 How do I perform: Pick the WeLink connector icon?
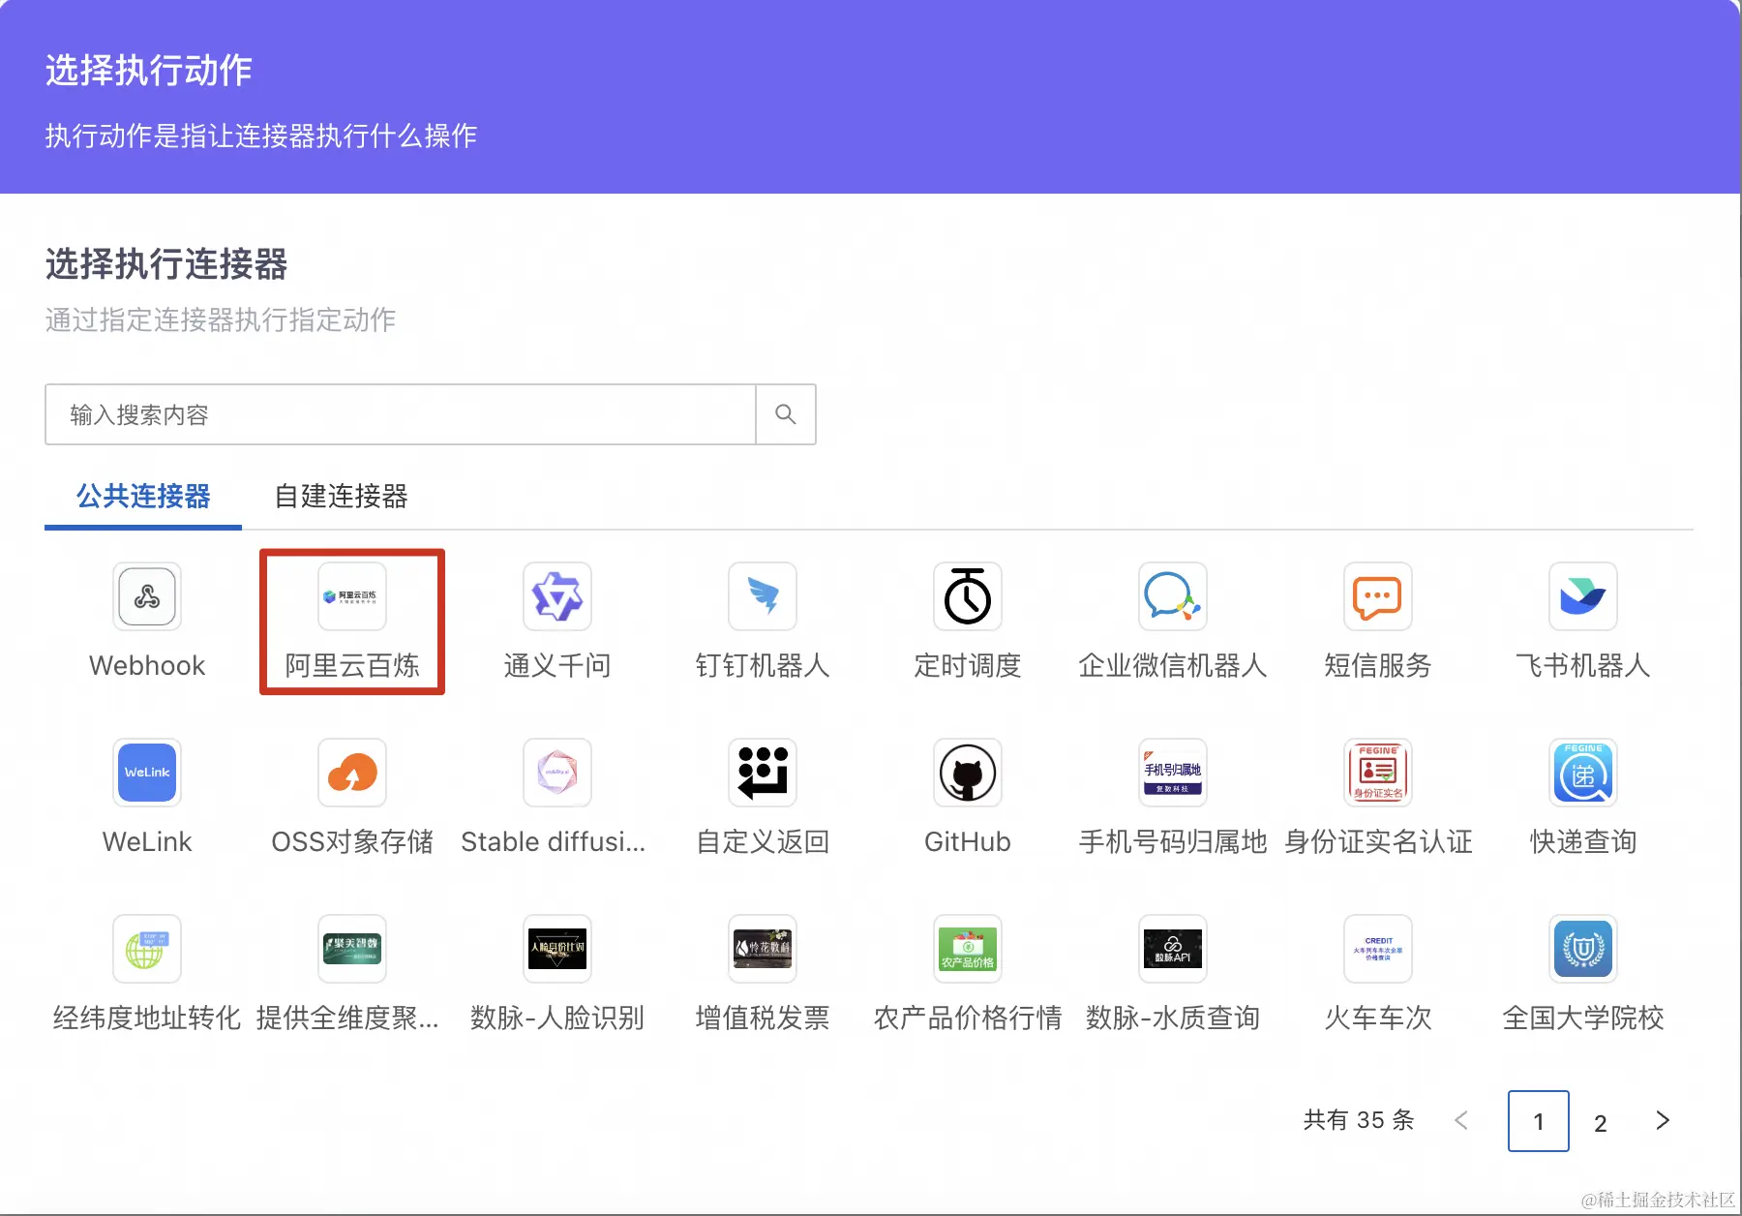coord(147,773)
